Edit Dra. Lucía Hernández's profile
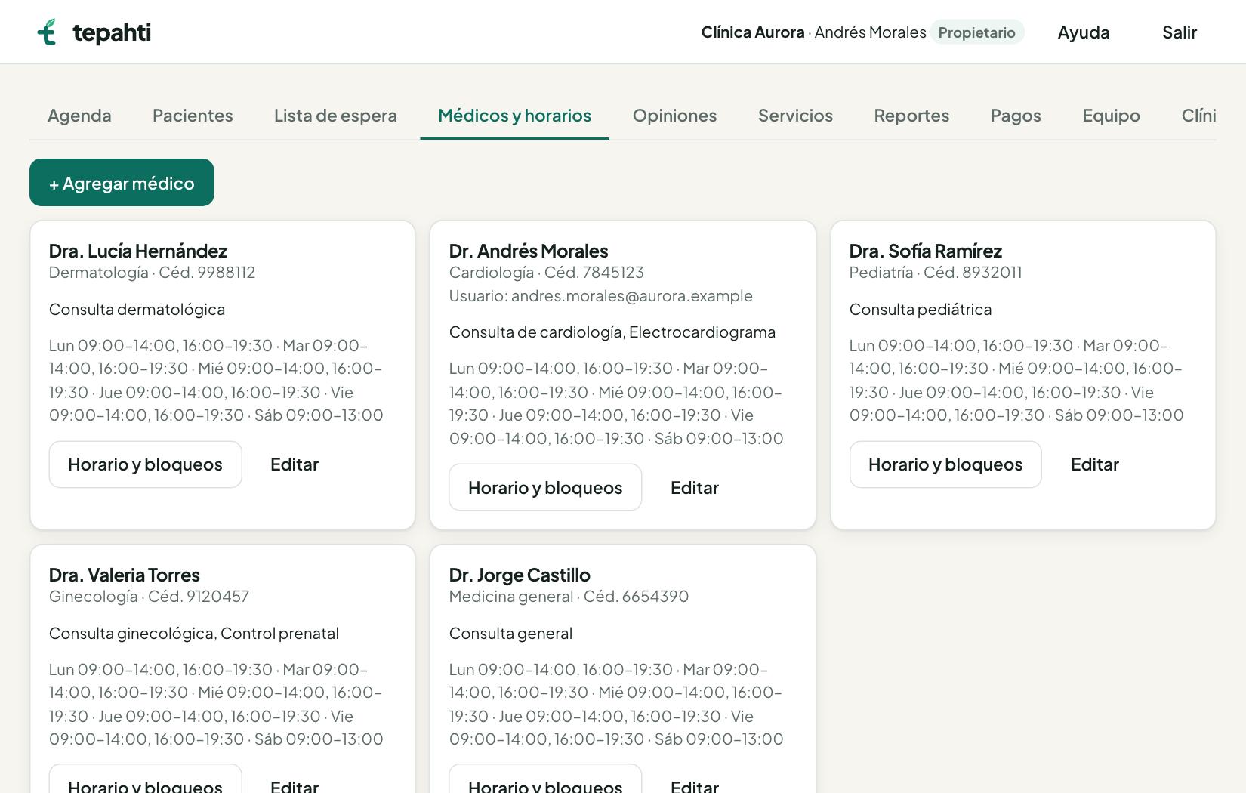 pos(295,464)
